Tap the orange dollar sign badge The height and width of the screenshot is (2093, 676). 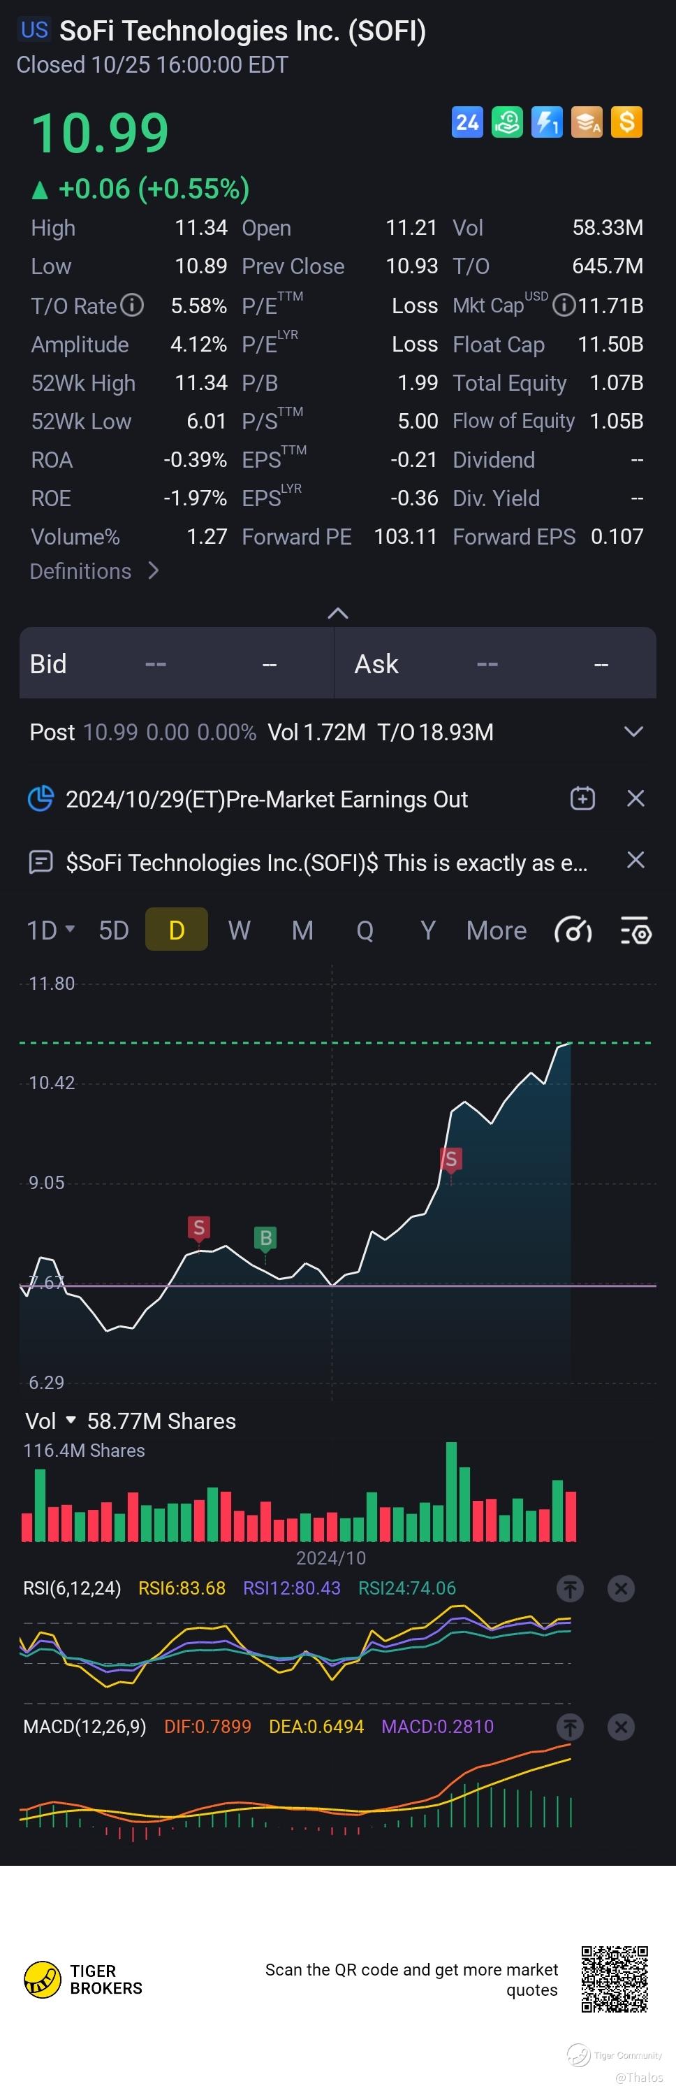(626, 123)
